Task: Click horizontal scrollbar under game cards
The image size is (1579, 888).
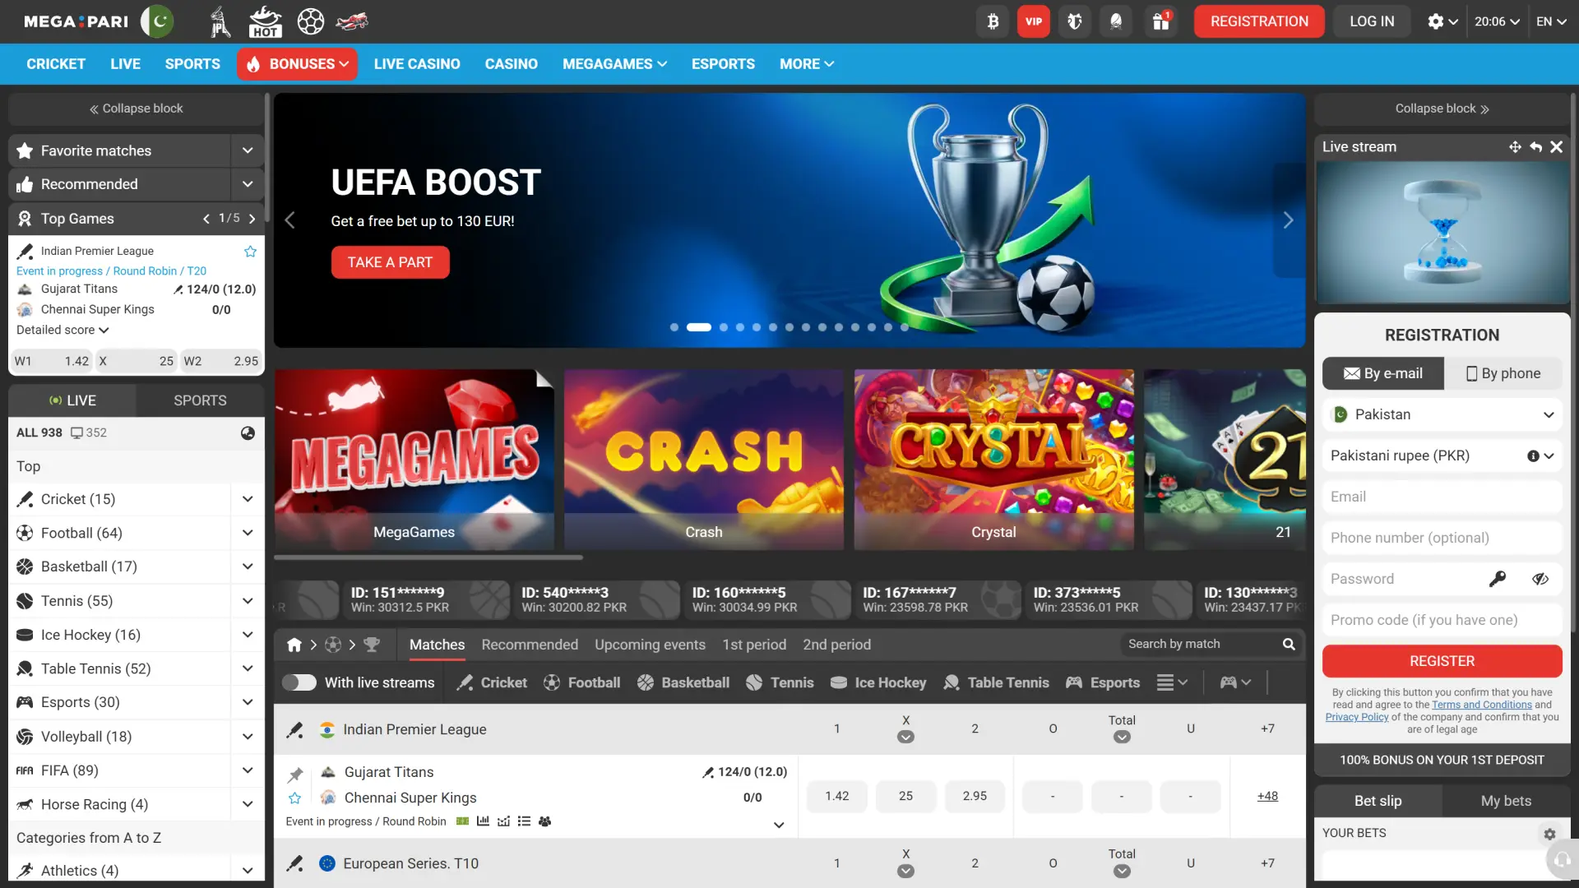Action: pos(428,557)
